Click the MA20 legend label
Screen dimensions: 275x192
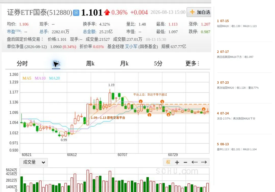(54, 78)
